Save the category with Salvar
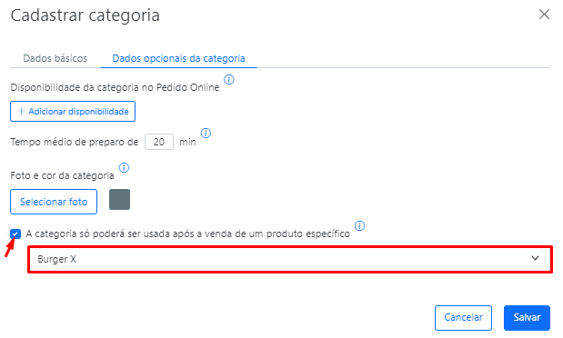563x338 pixels. 527,317
